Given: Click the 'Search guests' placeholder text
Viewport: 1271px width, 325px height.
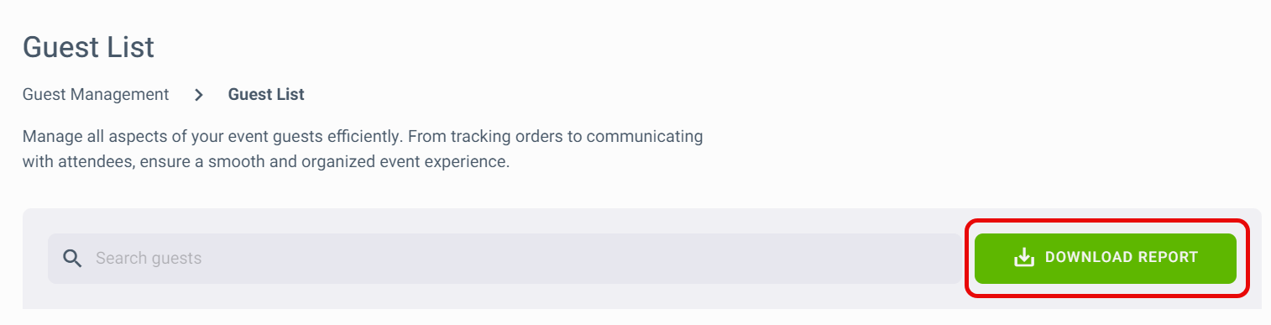Looking at the screenshot, I should point(149,258).
